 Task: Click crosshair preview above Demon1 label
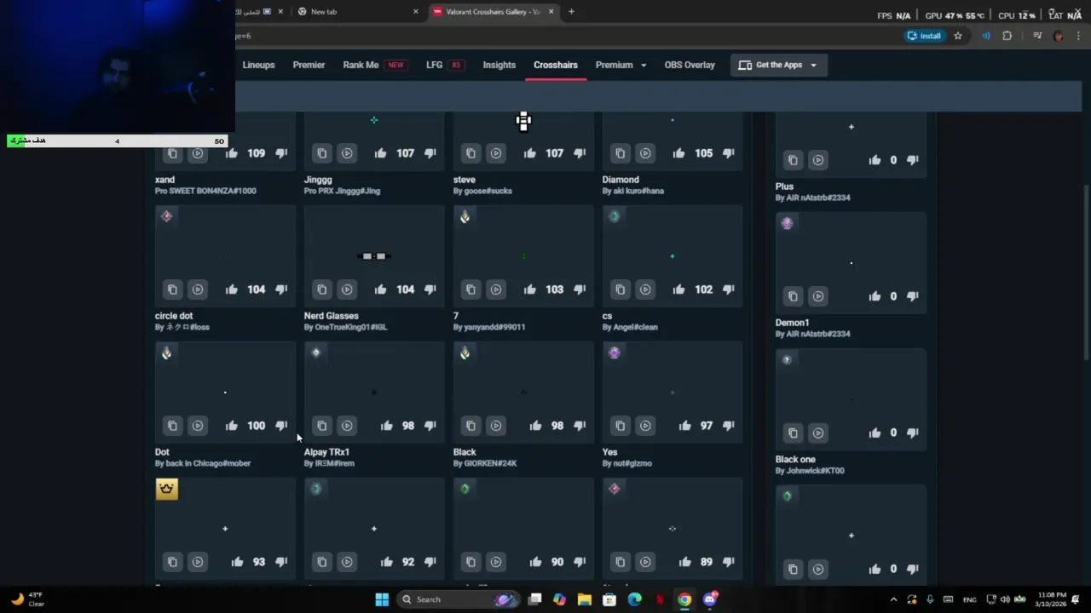coord(851,263)
